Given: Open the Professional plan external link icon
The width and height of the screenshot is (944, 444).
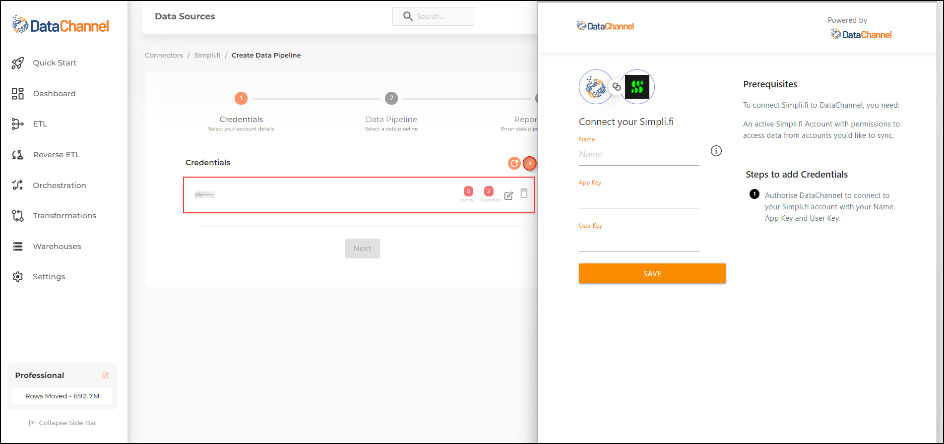Looking at the screenshot, I should 106,376.
